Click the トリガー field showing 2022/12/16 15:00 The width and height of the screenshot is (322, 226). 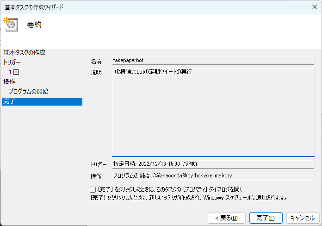click(213, 164)
